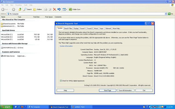Click the taskbar clock

click(x=170, y=107)
